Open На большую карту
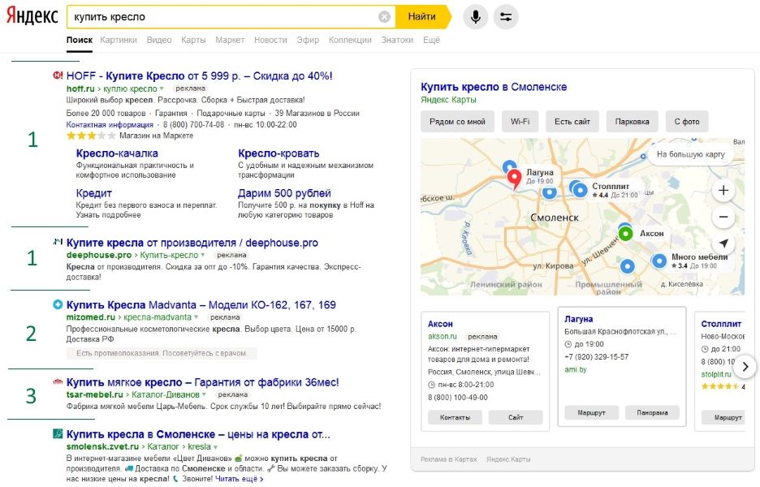 [x=690, y=154]
